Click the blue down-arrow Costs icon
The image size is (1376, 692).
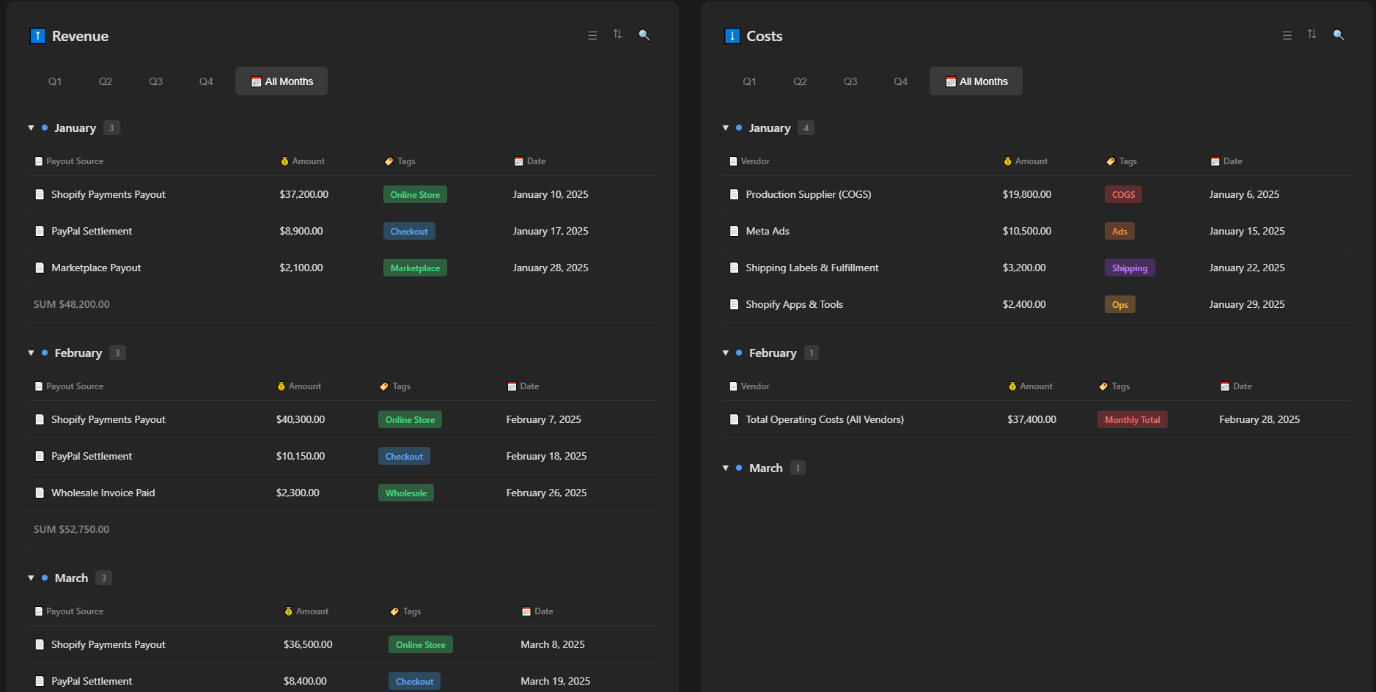732,36
